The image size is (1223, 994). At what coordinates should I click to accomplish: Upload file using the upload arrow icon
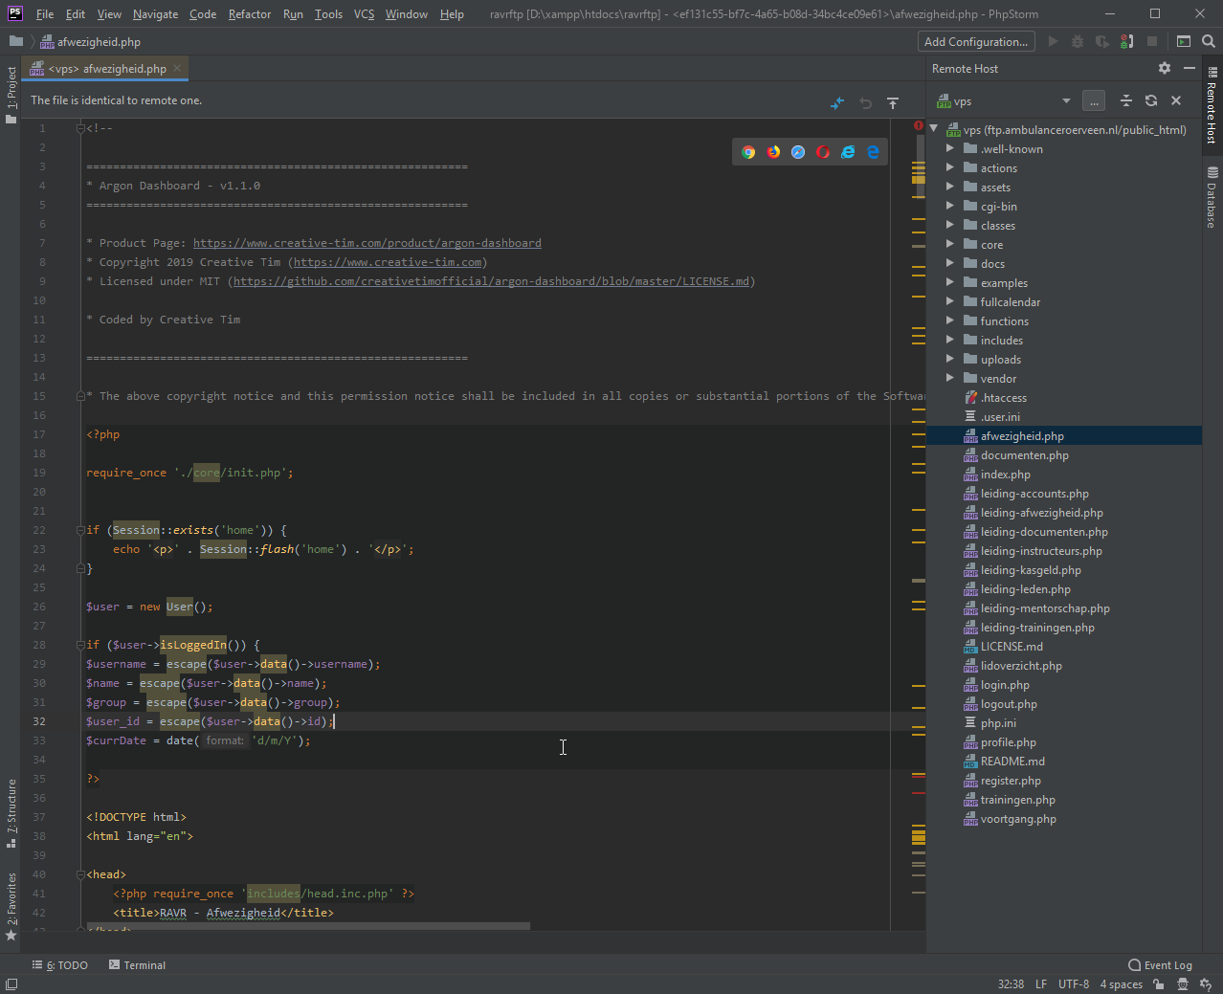coord(893,102)
